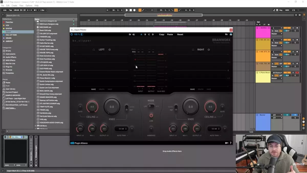
Task: Solo track 1 MURDA with S button
Action: tap(293, 28)
